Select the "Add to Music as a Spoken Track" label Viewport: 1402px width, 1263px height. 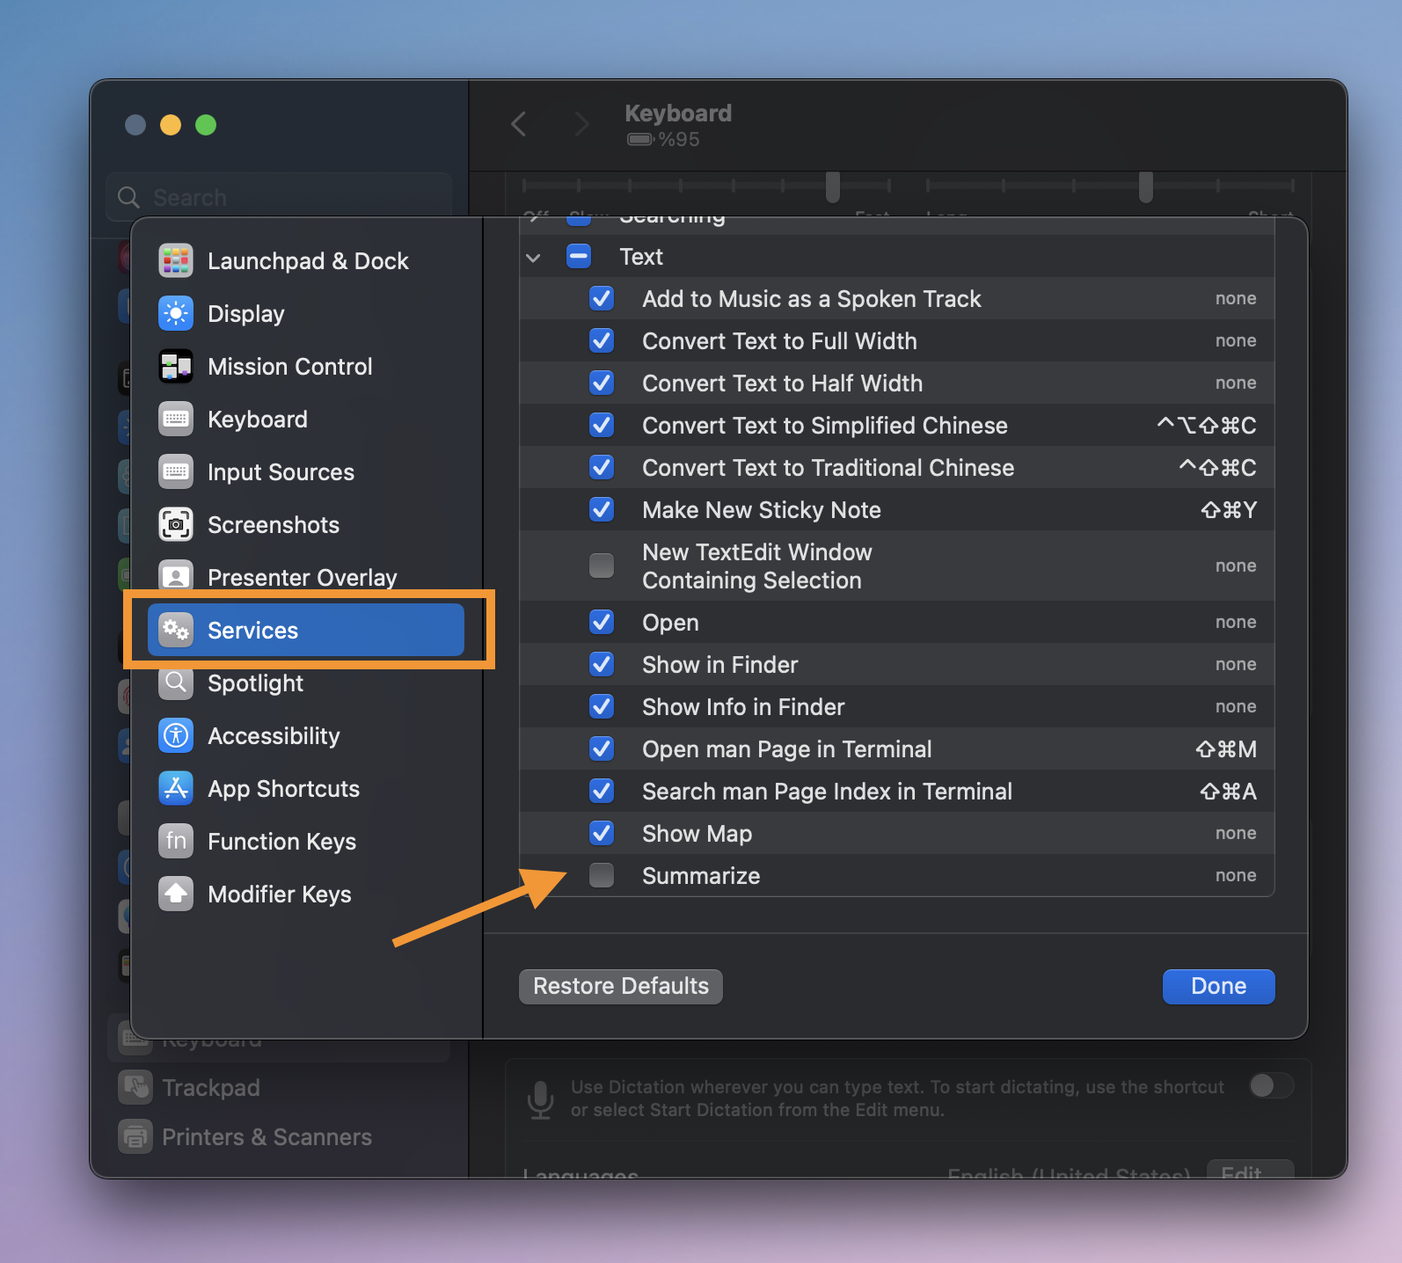[812, 299]
